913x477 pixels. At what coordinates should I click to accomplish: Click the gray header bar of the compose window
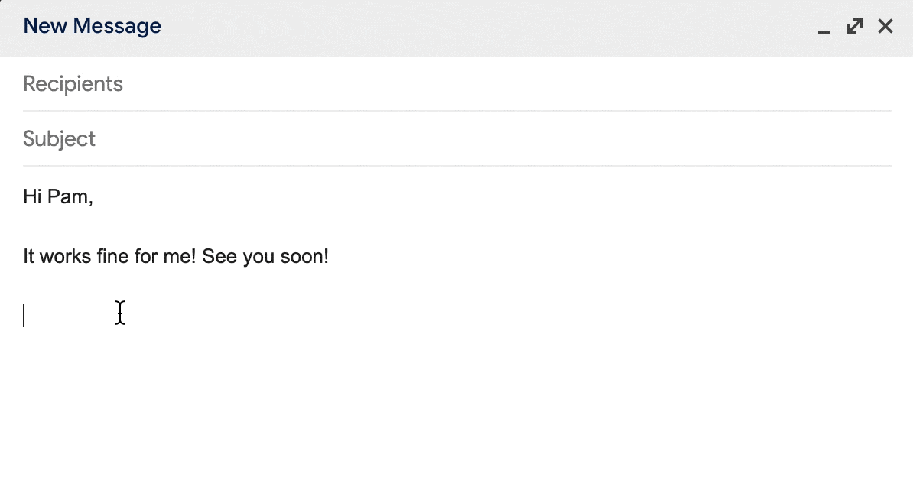(459, 27)
